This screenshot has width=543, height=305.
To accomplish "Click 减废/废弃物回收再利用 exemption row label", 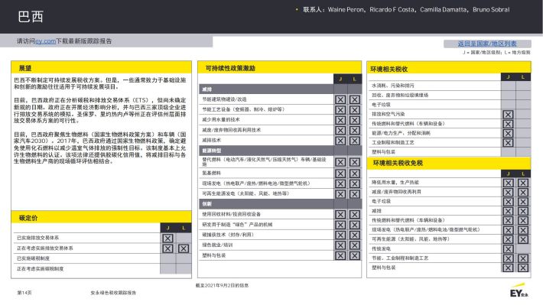I will click(x=396, y=192).
